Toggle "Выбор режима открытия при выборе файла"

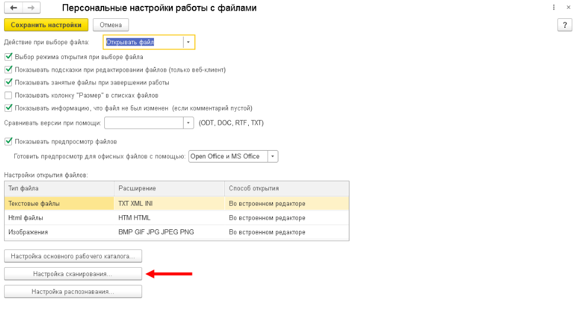pyautogui.click(x=8, y=57)
